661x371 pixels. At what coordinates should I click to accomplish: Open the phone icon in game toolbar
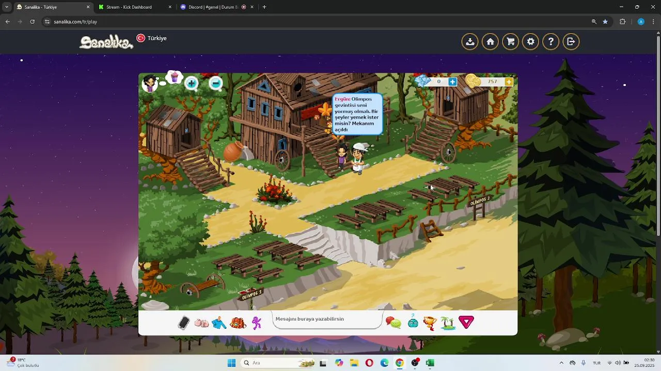[184, 323]
